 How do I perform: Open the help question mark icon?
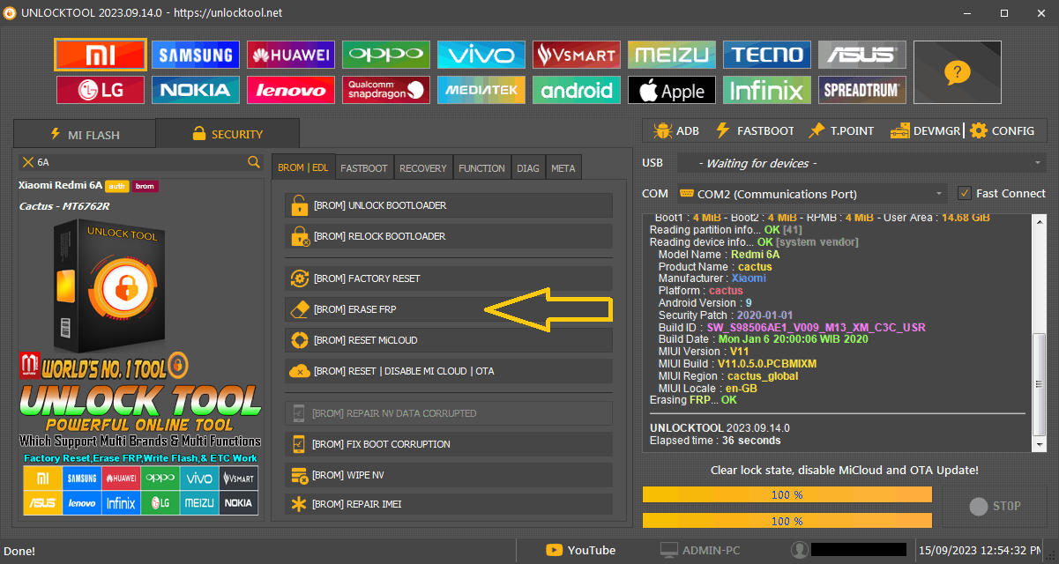[x=957, y=72]
